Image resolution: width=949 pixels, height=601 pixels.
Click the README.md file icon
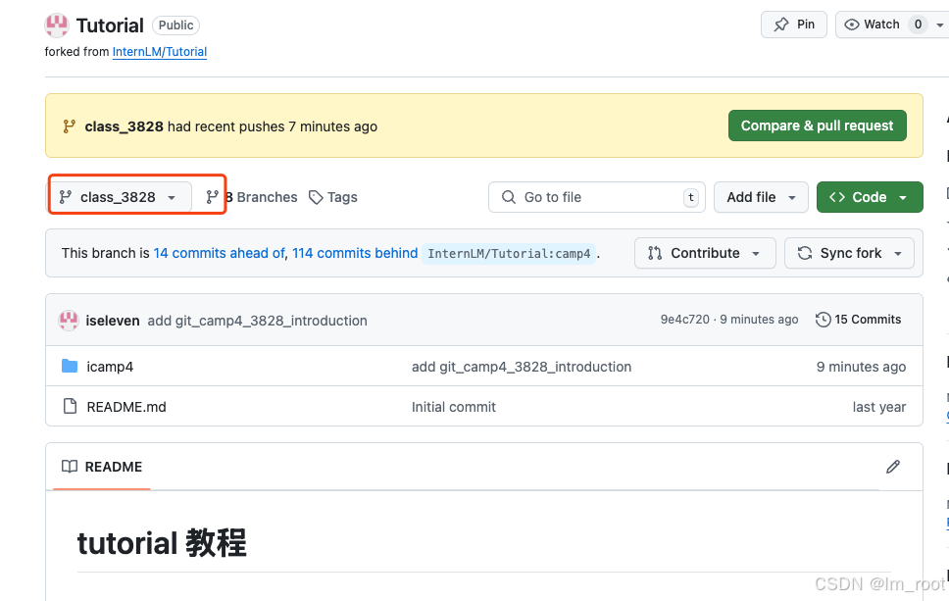point(71,406)
